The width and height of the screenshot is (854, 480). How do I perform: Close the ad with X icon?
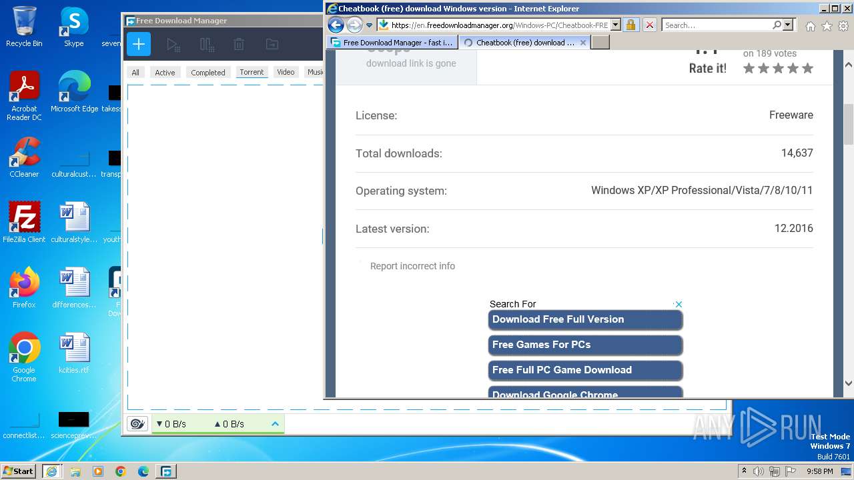point(678,304)
